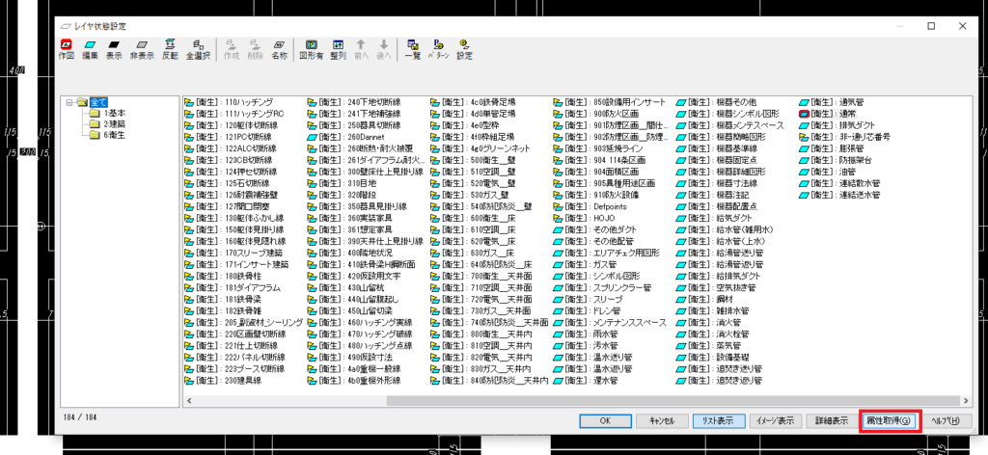Click the 属性取得 button
Image resolution: width=988 pixels, height=455 pixels.
(891, 420)
